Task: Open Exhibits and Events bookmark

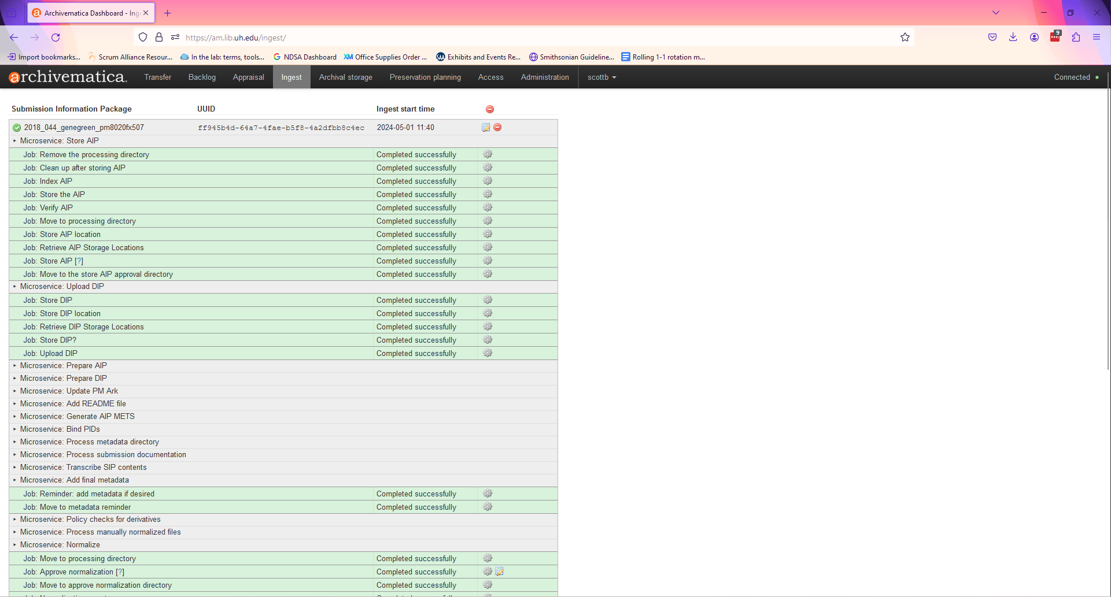Action: pos(478,57)
